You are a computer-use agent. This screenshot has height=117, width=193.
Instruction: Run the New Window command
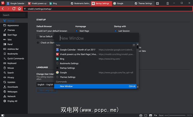95,86
